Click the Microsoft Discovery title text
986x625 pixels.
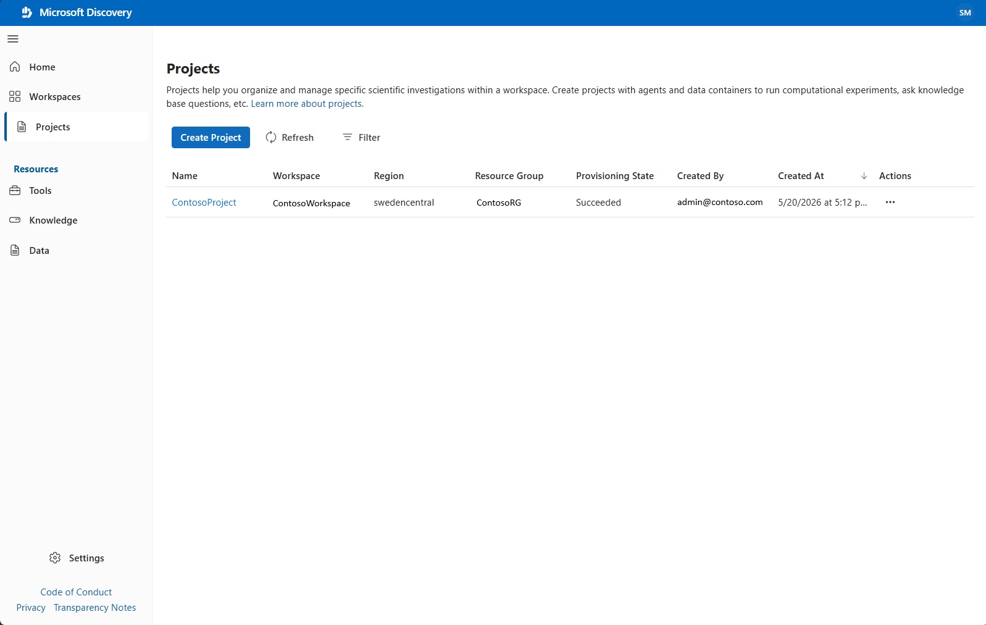coord(86,12)
